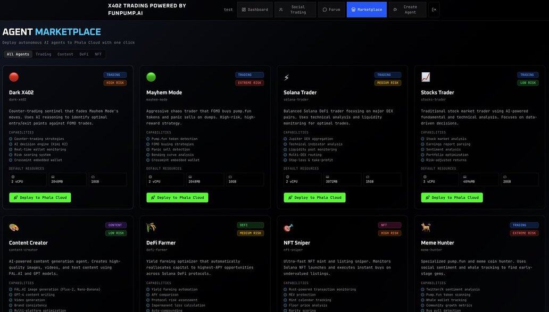Show only NFT agents
549x312 pixels.
click(98, 54)
